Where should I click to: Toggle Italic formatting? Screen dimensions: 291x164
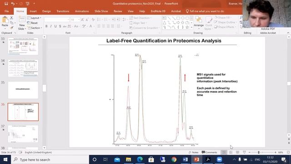(51, 26)
